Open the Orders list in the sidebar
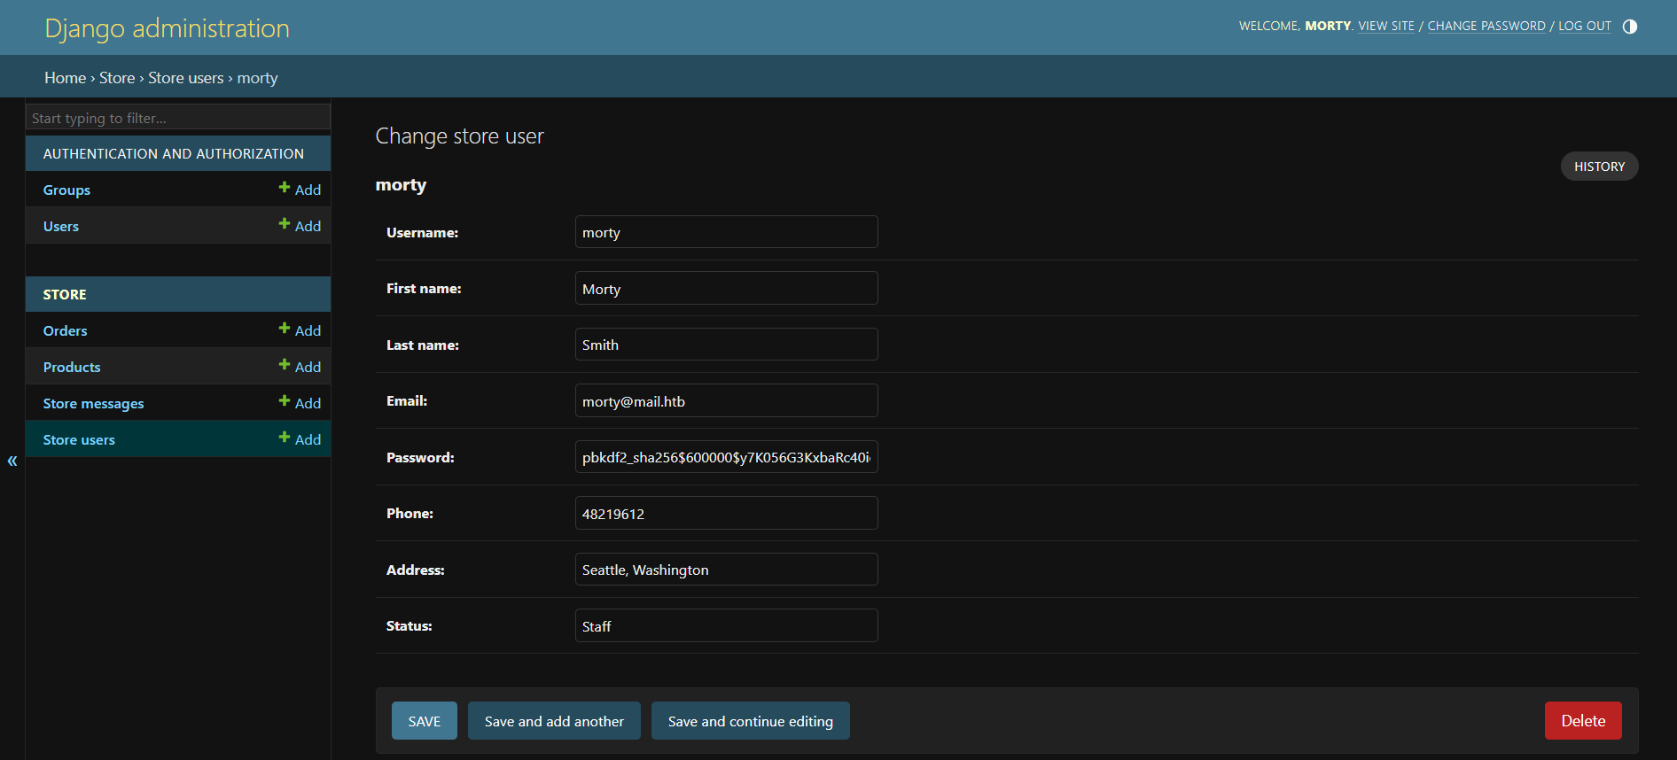Viewport: 1677px width, 760px height. (66, 330)
